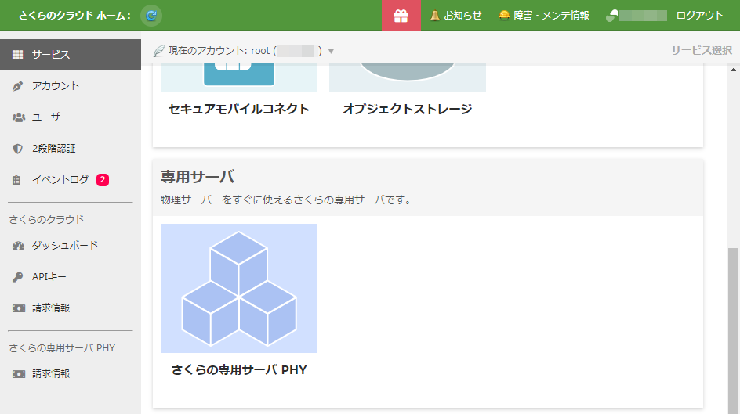
Task: Open セキュアモバイルコネクト service thumbnail
Action: (239, 77)
